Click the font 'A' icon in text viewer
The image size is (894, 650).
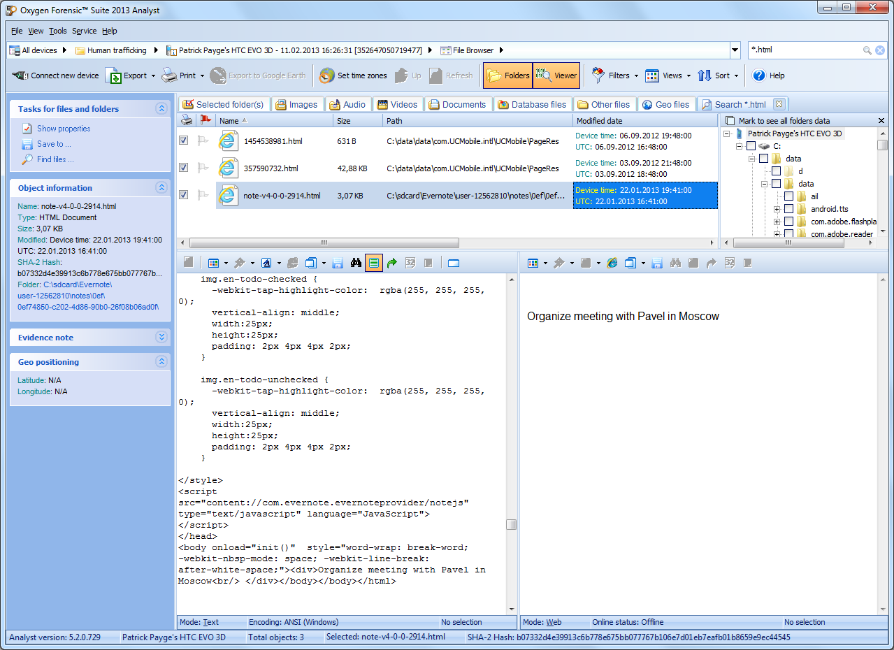pyautogui.click(x=266, y=263)
